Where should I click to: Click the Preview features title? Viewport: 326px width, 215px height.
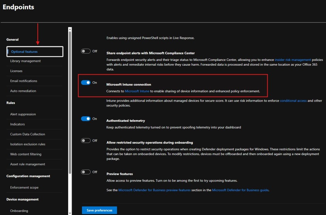pyautogui.click(x=120, y=174)
